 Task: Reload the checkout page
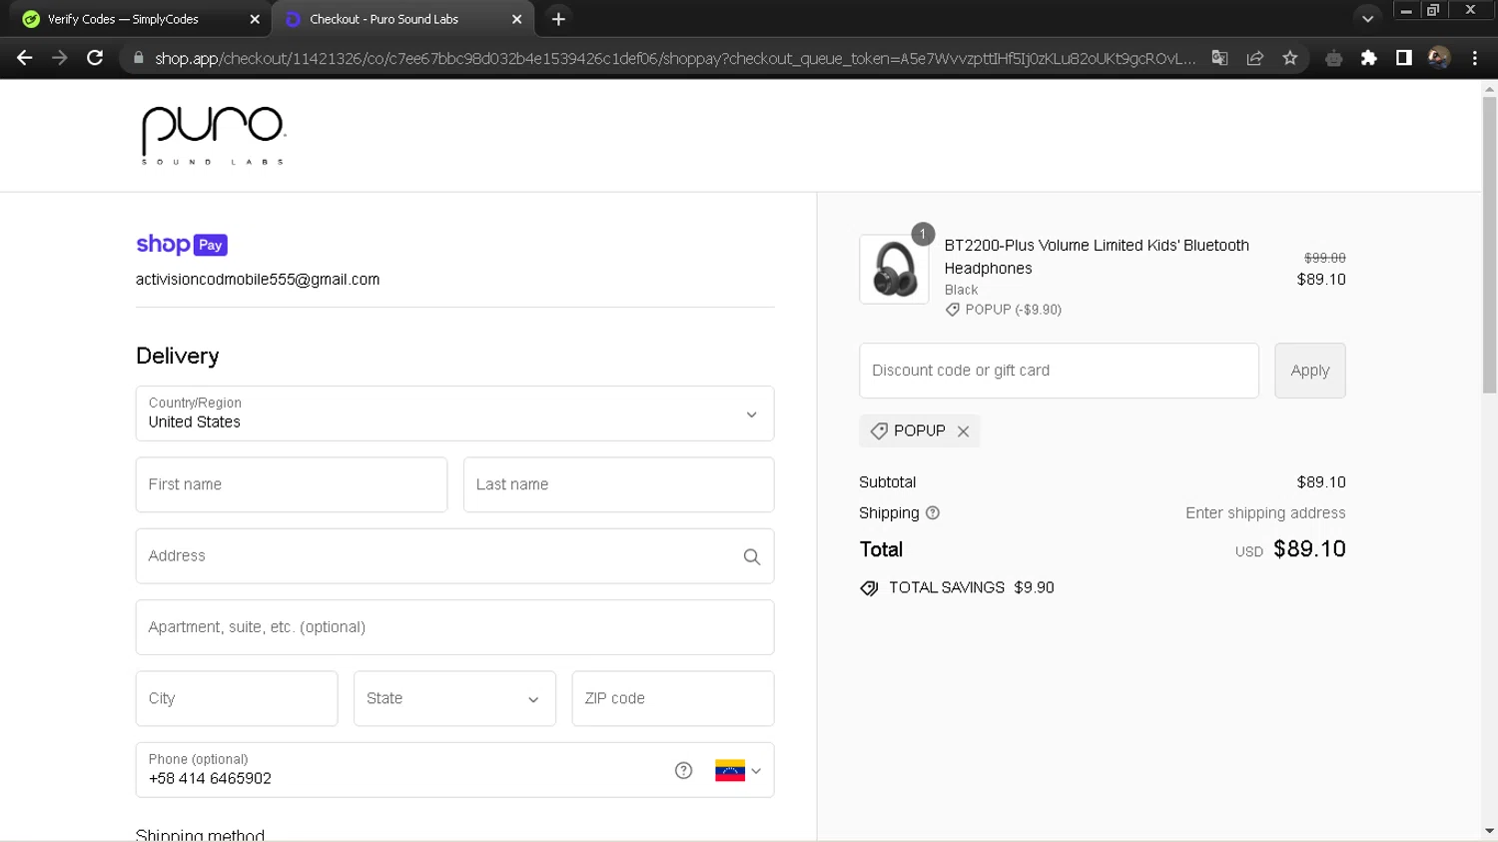[95, 58]
